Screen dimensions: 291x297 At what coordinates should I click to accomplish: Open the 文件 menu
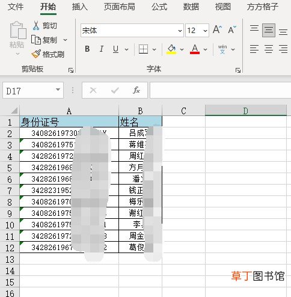point(16,7)
